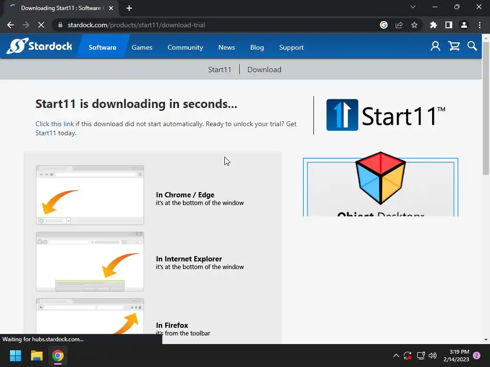The width and height of the screenshot is (490, 367).
Task: Open notification badge showing 2
Action: tap(477, 356)
